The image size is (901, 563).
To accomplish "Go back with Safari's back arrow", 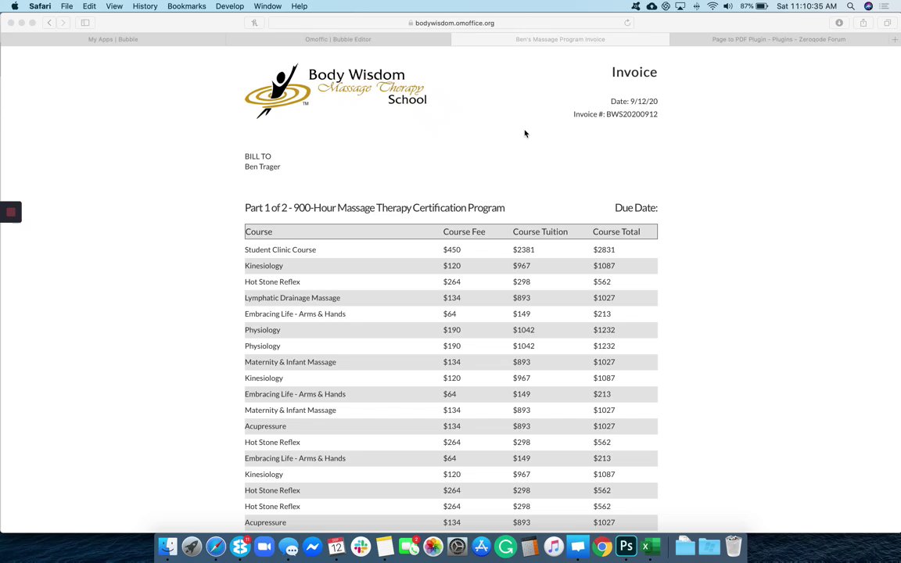I will click(x=49, y=23).
